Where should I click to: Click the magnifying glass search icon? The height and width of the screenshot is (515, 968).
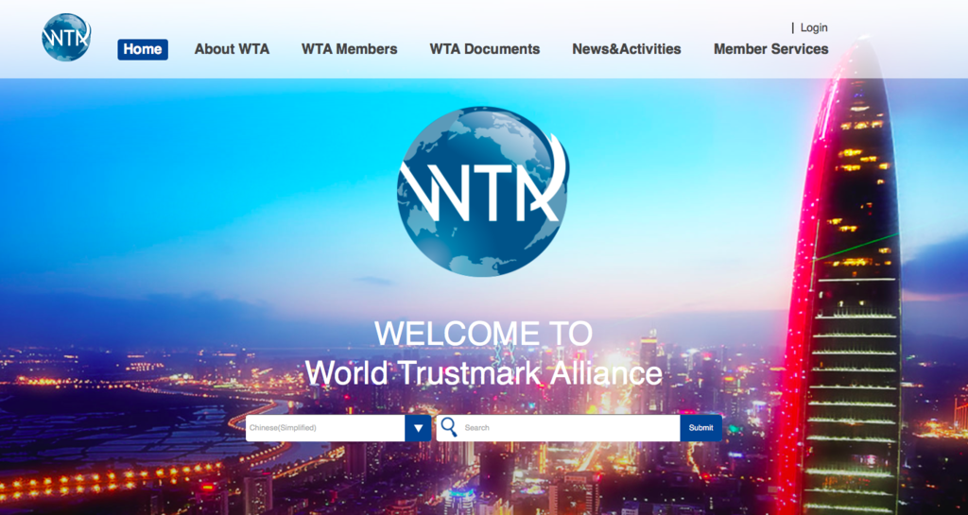[449, 427]
